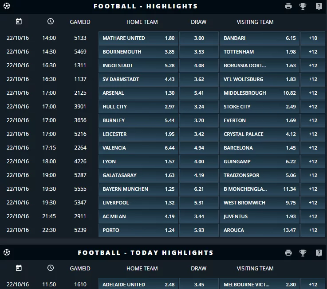Select draw 5.93 for Porto vs Arouca
This screenshot has width=327, height=289.
[199, 230]
